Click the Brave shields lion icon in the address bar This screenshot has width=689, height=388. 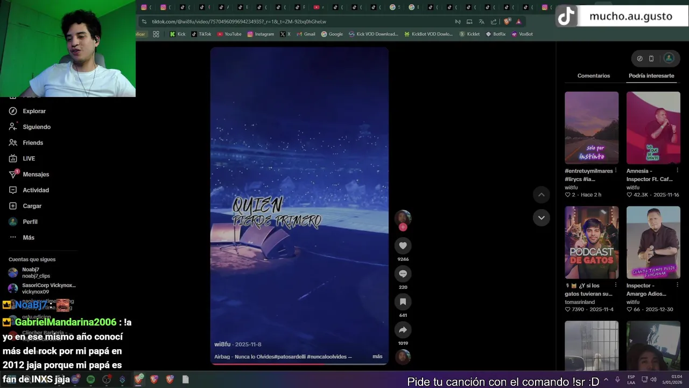(x=507, y=22)
